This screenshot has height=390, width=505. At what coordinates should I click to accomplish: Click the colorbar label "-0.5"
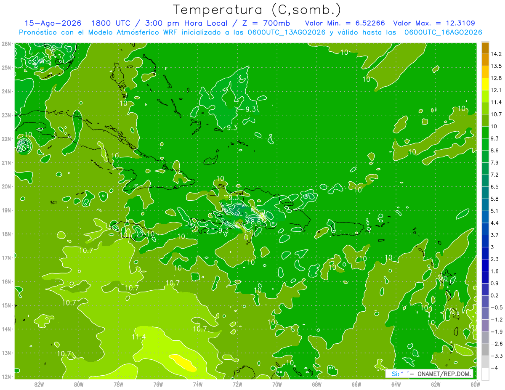(x=496, y=307)
